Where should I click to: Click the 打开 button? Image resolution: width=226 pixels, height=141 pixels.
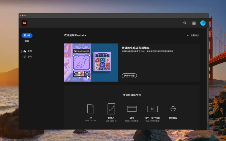click(x=27, y=41)
